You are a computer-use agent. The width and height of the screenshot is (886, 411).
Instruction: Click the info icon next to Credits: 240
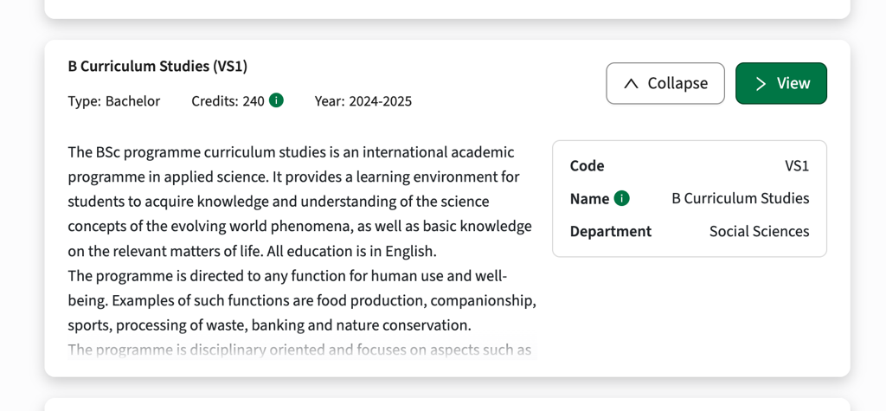click(276, 100)
